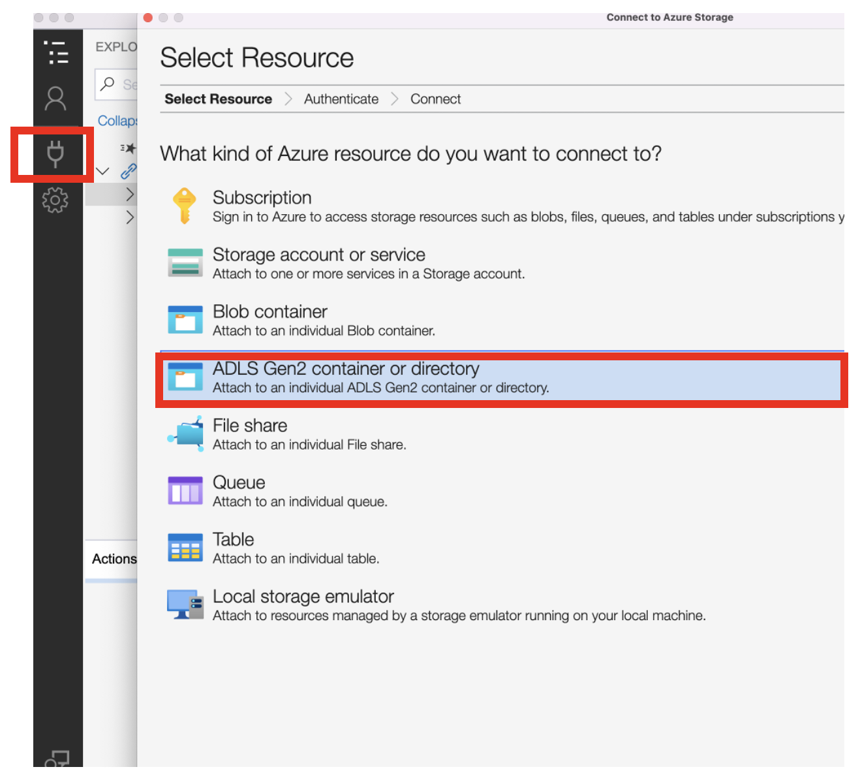Choose the Local storage emulator option
Viewport: 860px width, 782px height.
[502, 605]
